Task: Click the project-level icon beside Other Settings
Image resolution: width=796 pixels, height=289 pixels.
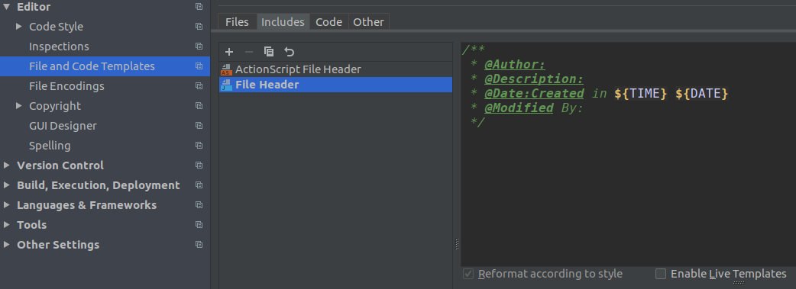Action: [199, 244]
